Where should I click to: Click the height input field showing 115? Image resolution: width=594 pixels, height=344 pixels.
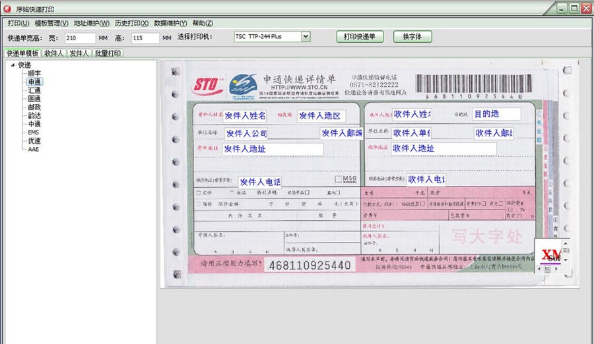click(145, 38)
